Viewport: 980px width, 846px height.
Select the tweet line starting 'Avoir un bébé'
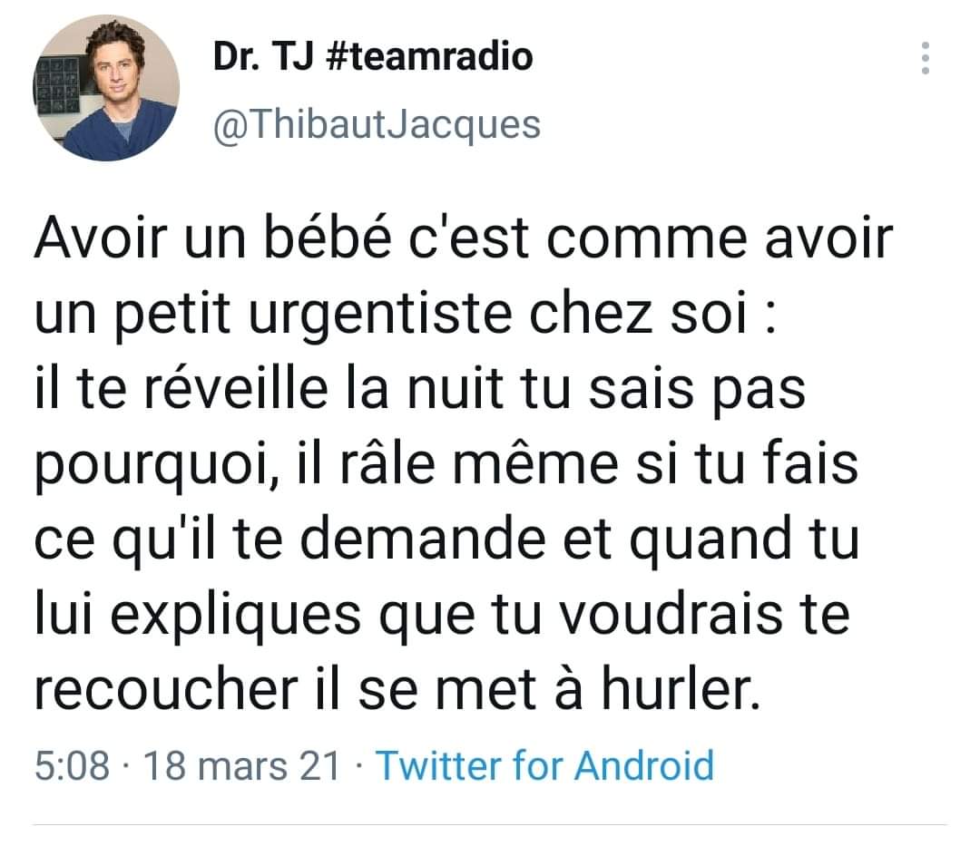pos(464,238)
